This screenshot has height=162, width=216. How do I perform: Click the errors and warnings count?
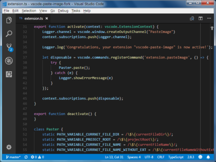(x=38, y=157)
